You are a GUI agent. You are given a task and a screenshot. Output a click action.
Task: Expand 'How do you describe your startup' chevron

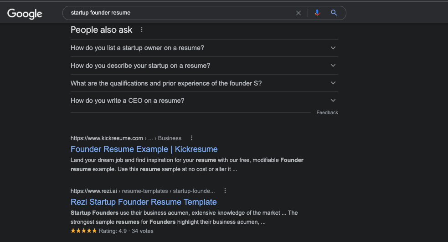(333, 66)
